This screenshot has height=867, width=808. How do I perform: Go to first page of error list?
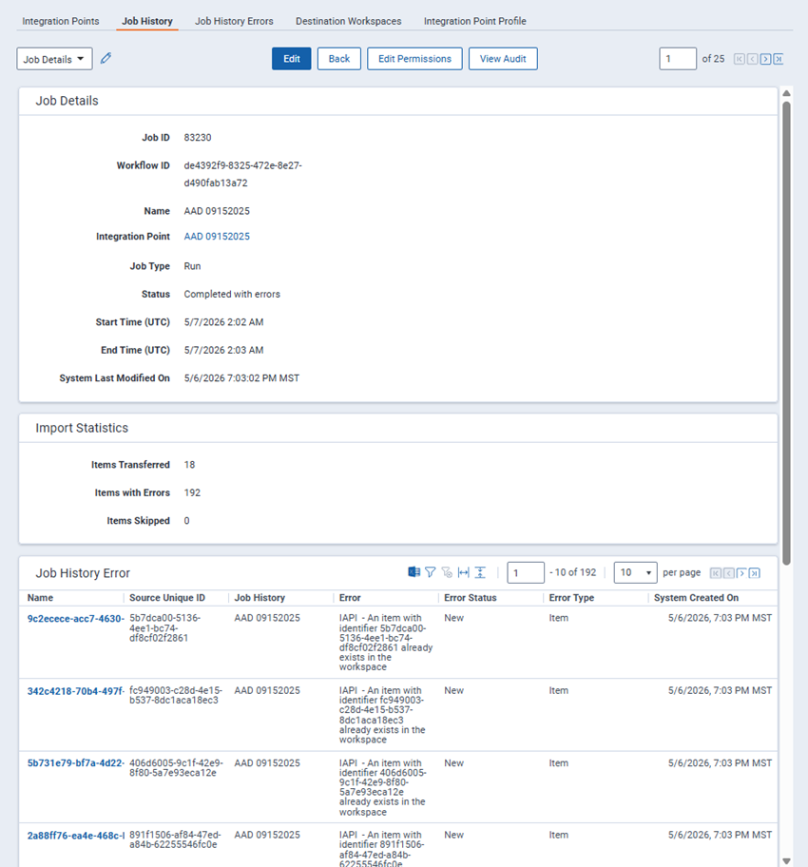[x=715, y=573]
